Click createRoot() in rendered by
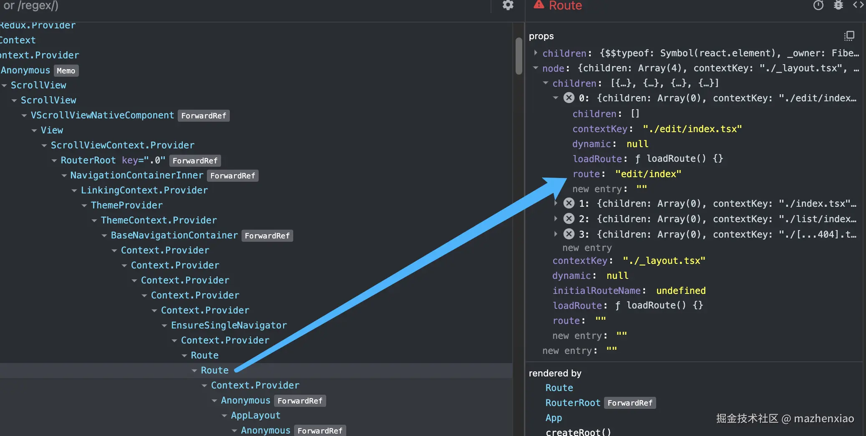 [x=578, y=432]
